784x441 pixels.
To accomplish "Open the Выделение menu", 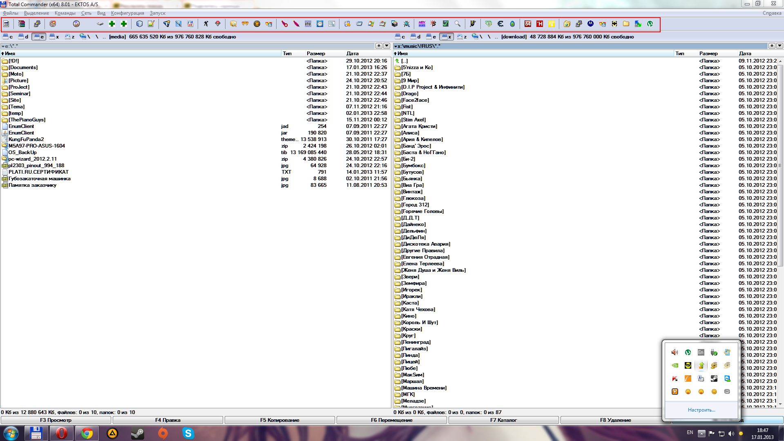I will pyautogui.click(x=36, y=13).
